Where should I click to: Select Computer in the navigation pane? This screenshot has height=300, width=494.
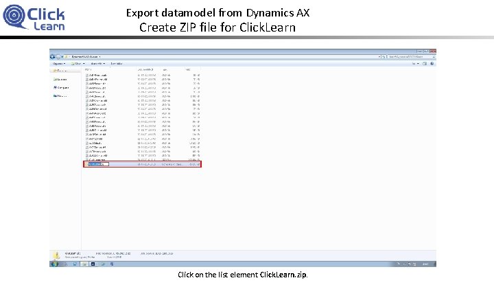61,88
